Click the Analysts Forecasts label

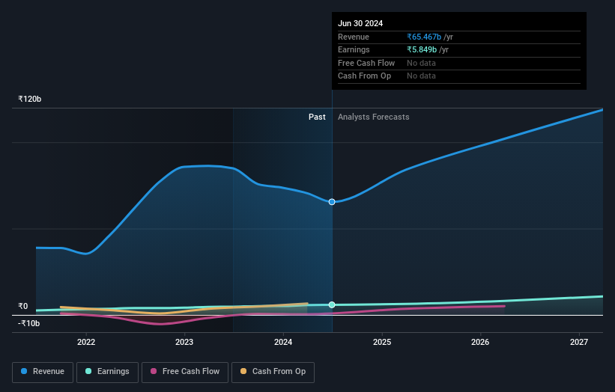[x=373, y=117]
